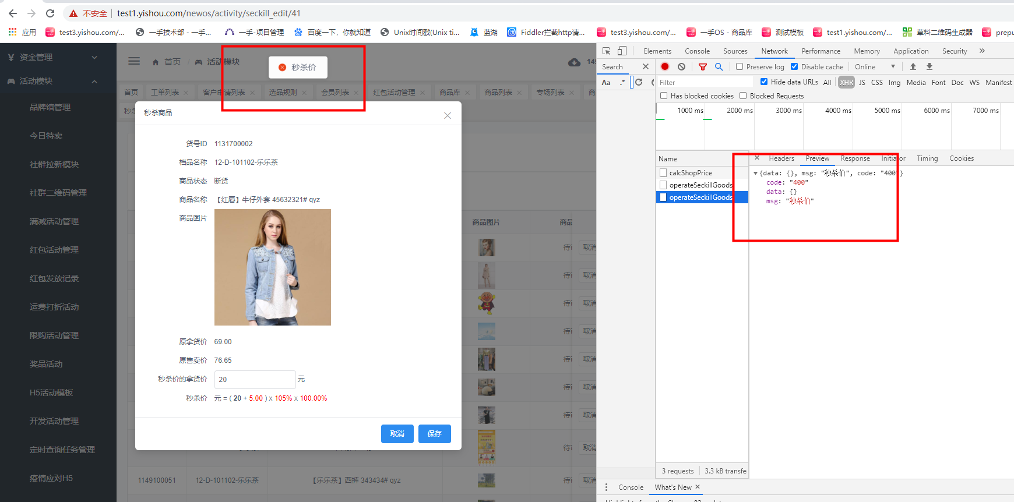Click the denim jacket product image
This screenshot has height=502, width=1014.
click(273, 267)
